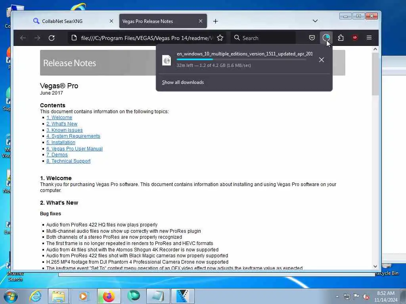
Task: Click the green globe taskbar icon
Action: pos(134,296)
